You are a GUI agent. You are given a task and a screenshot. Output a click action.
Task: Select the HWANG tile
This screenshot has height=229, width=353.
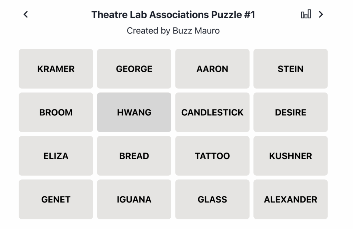(x=134, y=112)
